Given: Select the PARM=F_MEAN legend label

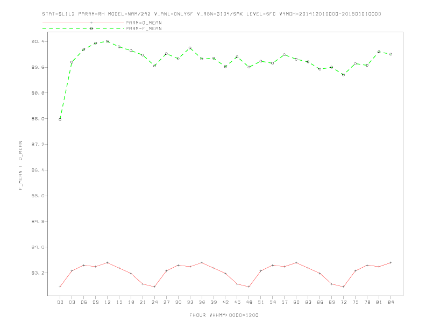Looking at the screenshot, I should (x=144, y=28).
